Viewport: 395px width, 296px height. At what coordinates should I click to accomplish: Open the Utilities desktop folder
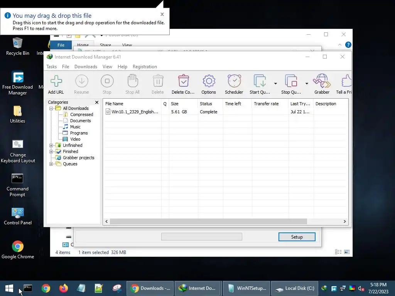(18, 114)
